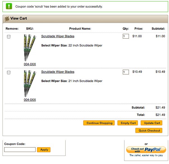Follow SKU 004-0XX link under 21 Inch item
Viewport: 169px width, 164px height.
point(30,100)
